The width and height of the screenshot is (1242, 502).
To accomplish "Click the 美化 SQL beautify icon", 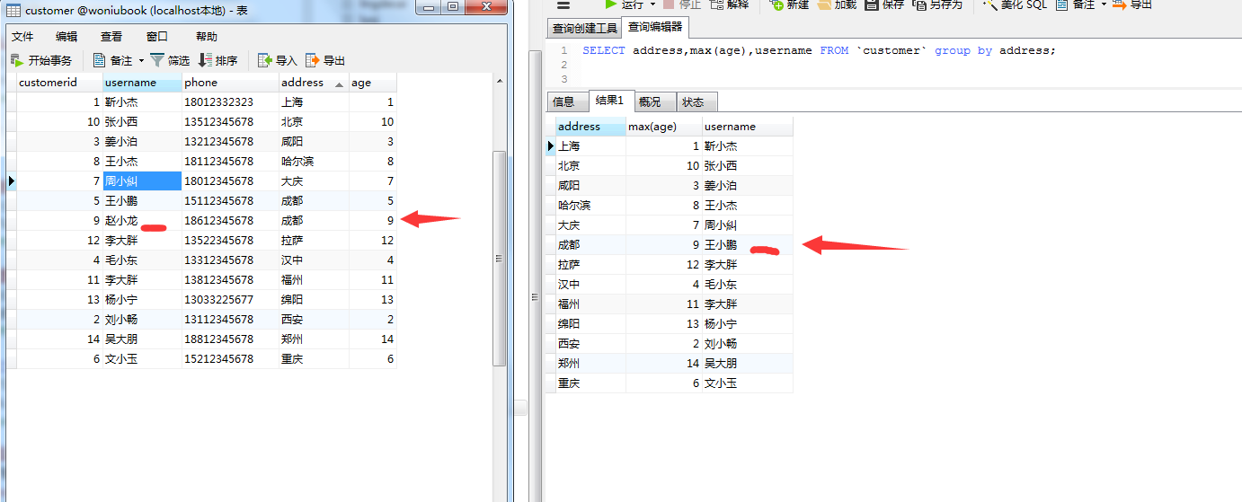I will pos(990,4).
